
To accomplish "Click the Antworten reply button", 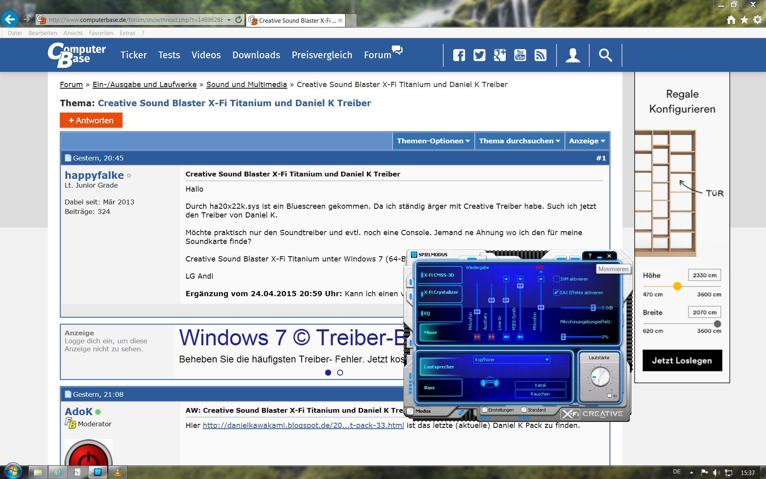I will (91, 121).
